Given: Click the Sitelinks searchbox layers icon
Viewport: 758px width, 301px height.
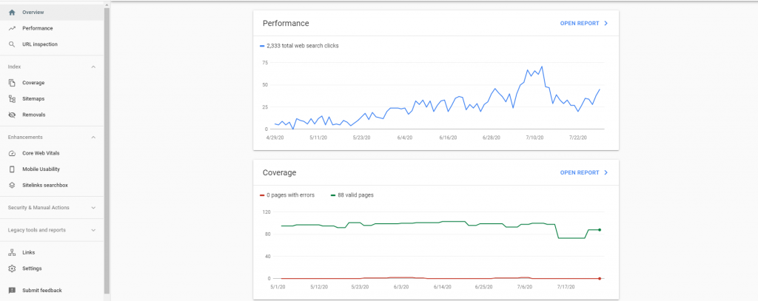Looking at the screenshot, I should point(12,185).
